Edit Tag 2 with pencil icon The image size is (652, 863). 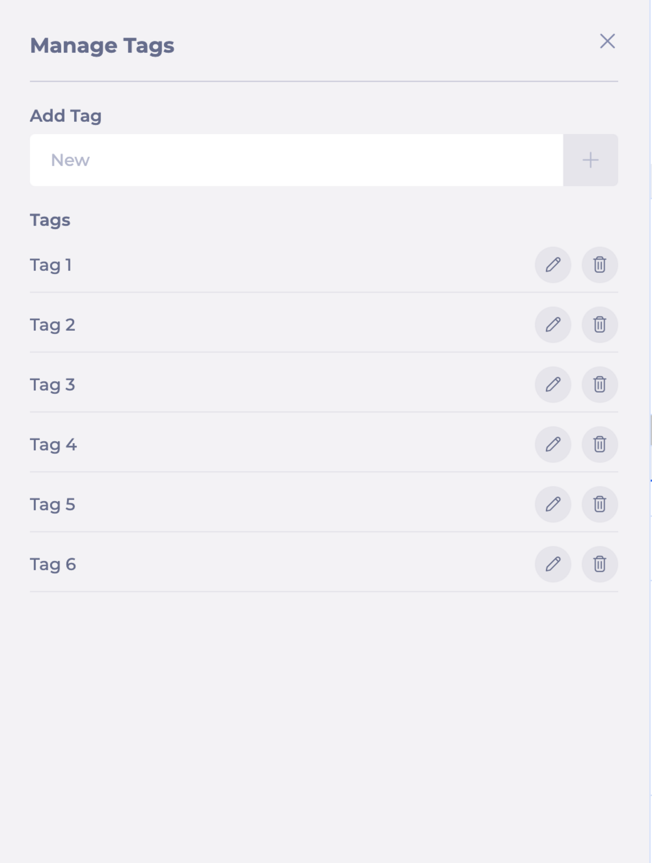pos(553,325)
